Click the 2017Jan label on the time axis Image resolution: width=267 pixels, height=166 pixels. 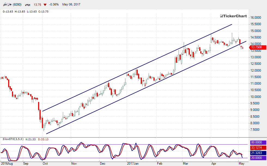[133, 164]
